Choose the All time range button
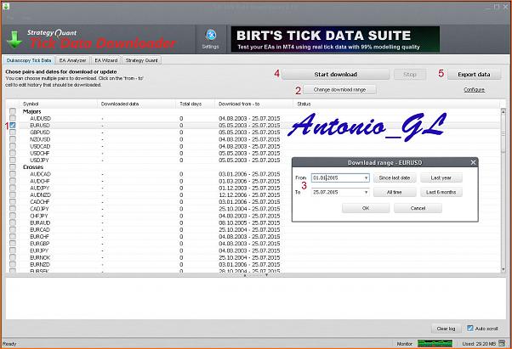The height and width of the screenshot is (349, 512). click(395, 192)
